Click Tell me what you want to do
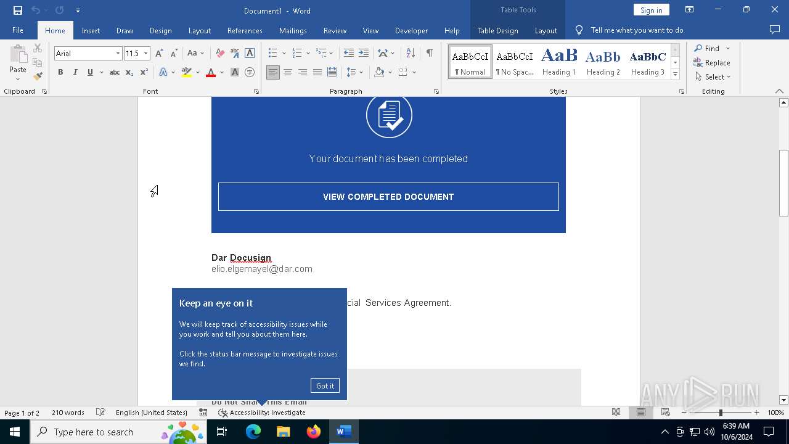This screenshot has width=789, height=444. click(637, 30)
